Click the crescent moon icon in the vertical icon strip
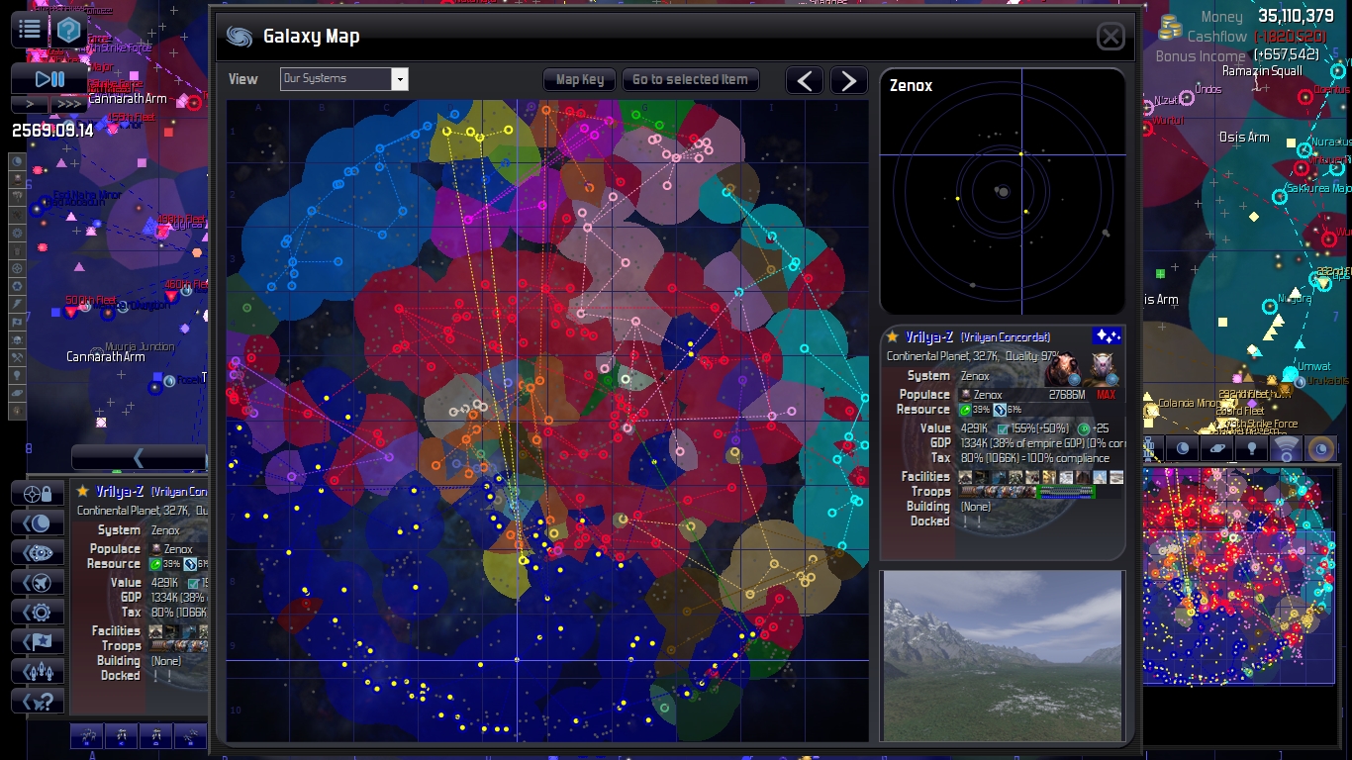Image resolution: width=1352 pixels, height=760 pixels. (x=17, y=161)
